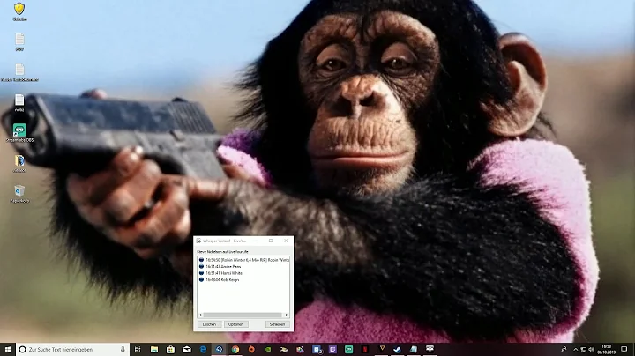This screenshot has width=635, height=356.
Task: Launch Google Chrome from the taskbar
Action: click(235, 349)
